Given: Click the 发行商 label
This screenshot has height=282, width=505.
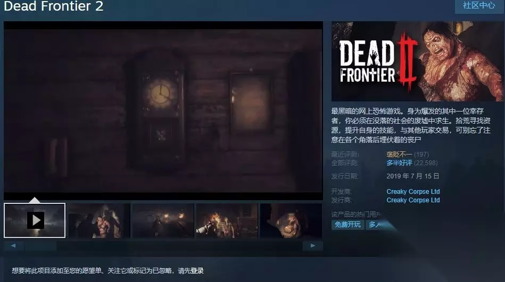Looking at the screenshot, I should click(342, 200).
